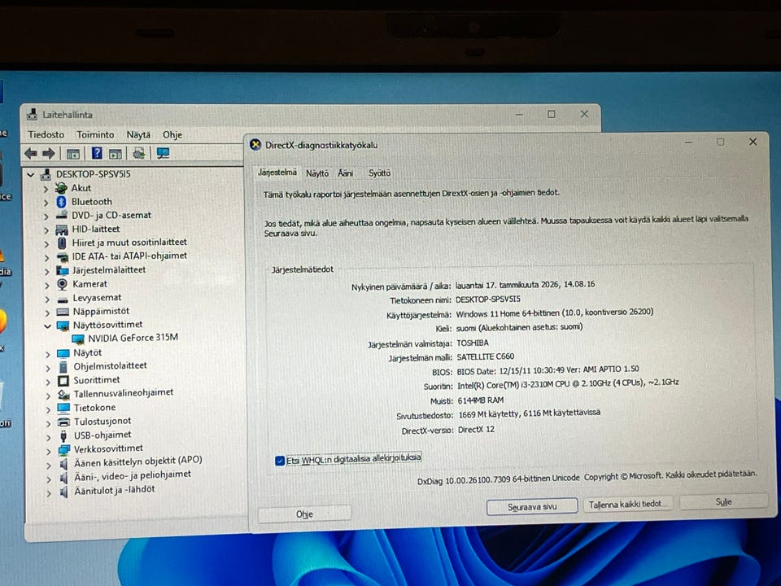
Task: Close the DirectX-diagnostiikkatyökalu window
Action: 753,142
